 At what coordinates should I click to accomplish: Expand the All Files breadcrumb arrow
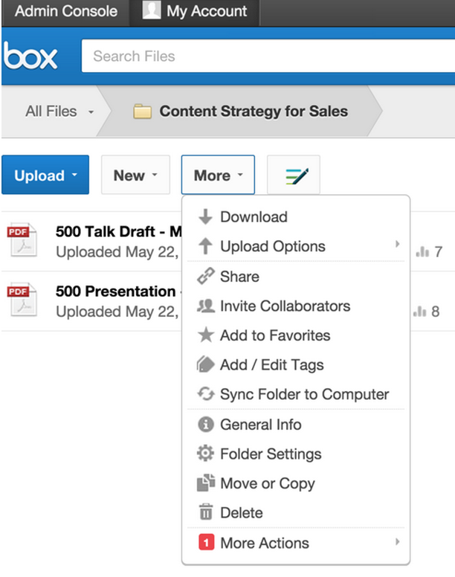pos(91,112)
